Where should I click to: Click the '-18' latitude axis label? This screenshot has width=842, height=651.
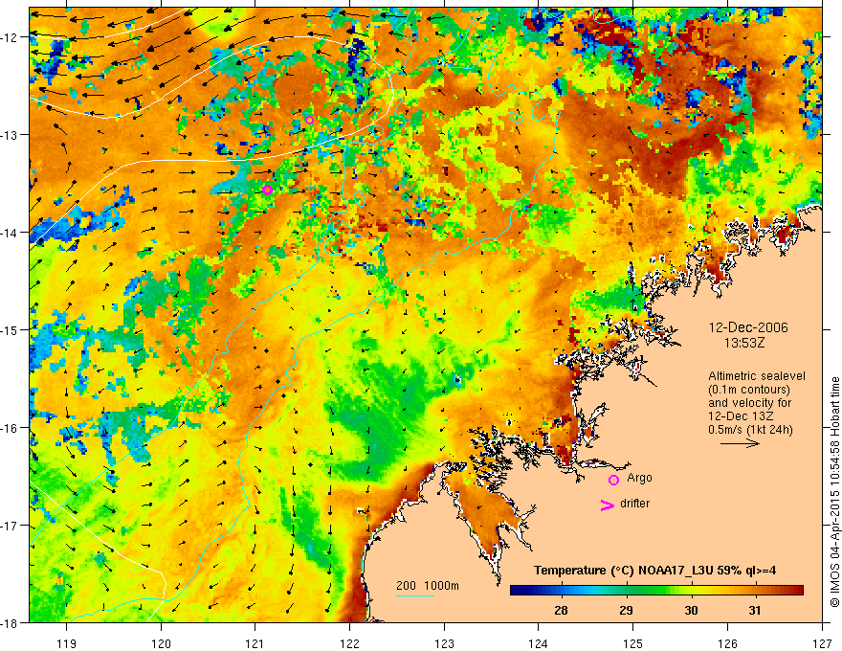11,622
